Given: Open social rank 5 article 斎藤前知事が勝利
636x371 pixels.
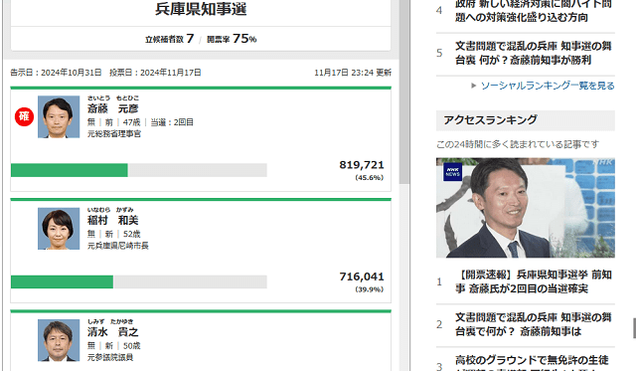Looking at the screenshot, I should [x=533, y=53].
